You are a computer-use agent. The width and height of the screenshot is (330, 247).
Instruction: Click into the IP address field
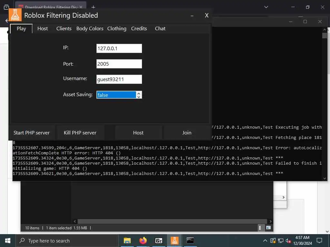coord(119,49)
